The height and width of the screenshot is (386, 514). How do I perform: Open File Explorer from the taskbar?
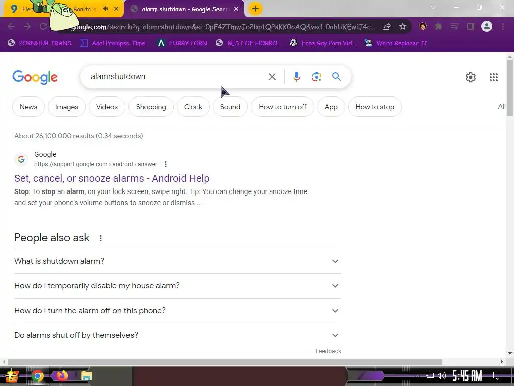click(86, 376)
